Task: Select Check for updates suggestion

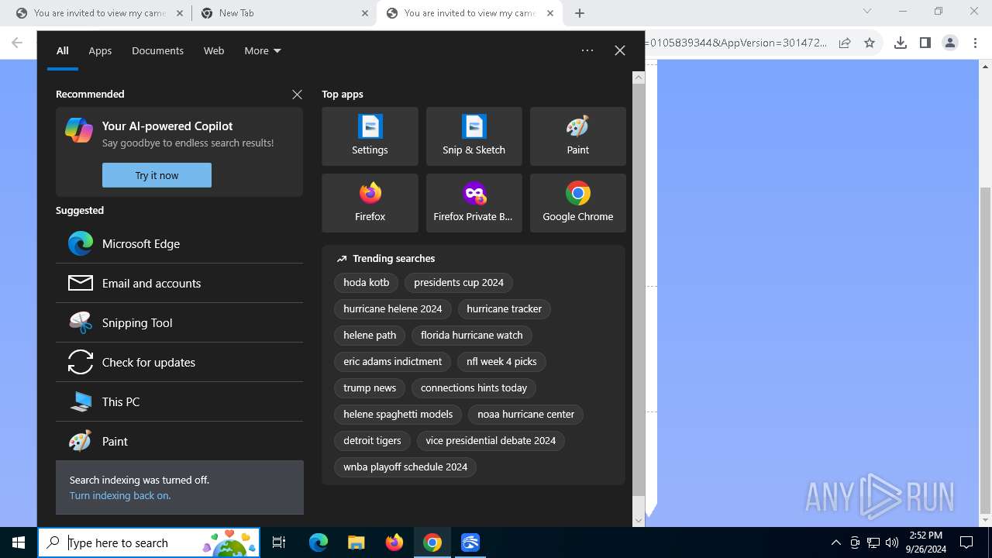Action: tap(179, 362)
